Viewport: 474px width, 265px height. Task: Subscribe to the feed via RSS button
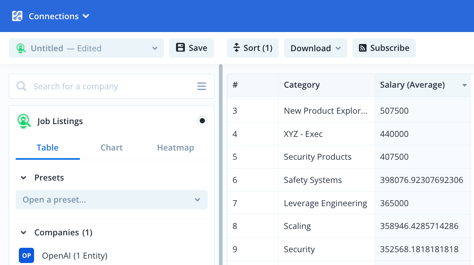[384, 48]
